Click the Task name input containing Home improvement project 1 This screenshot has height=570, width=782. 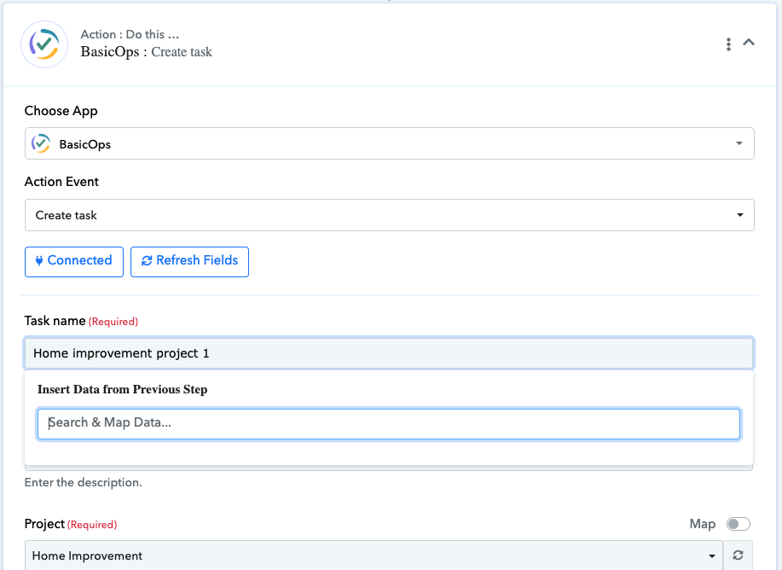click(390, 352)
